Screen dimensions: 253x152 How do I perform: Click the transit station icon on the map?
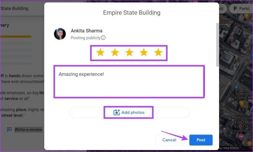pyautogui.click(x=236, y=87)
